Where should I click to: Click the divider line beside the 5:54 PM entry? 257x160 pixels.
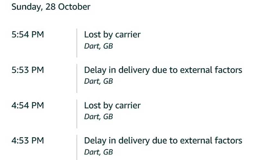click(x=77, y=43)
